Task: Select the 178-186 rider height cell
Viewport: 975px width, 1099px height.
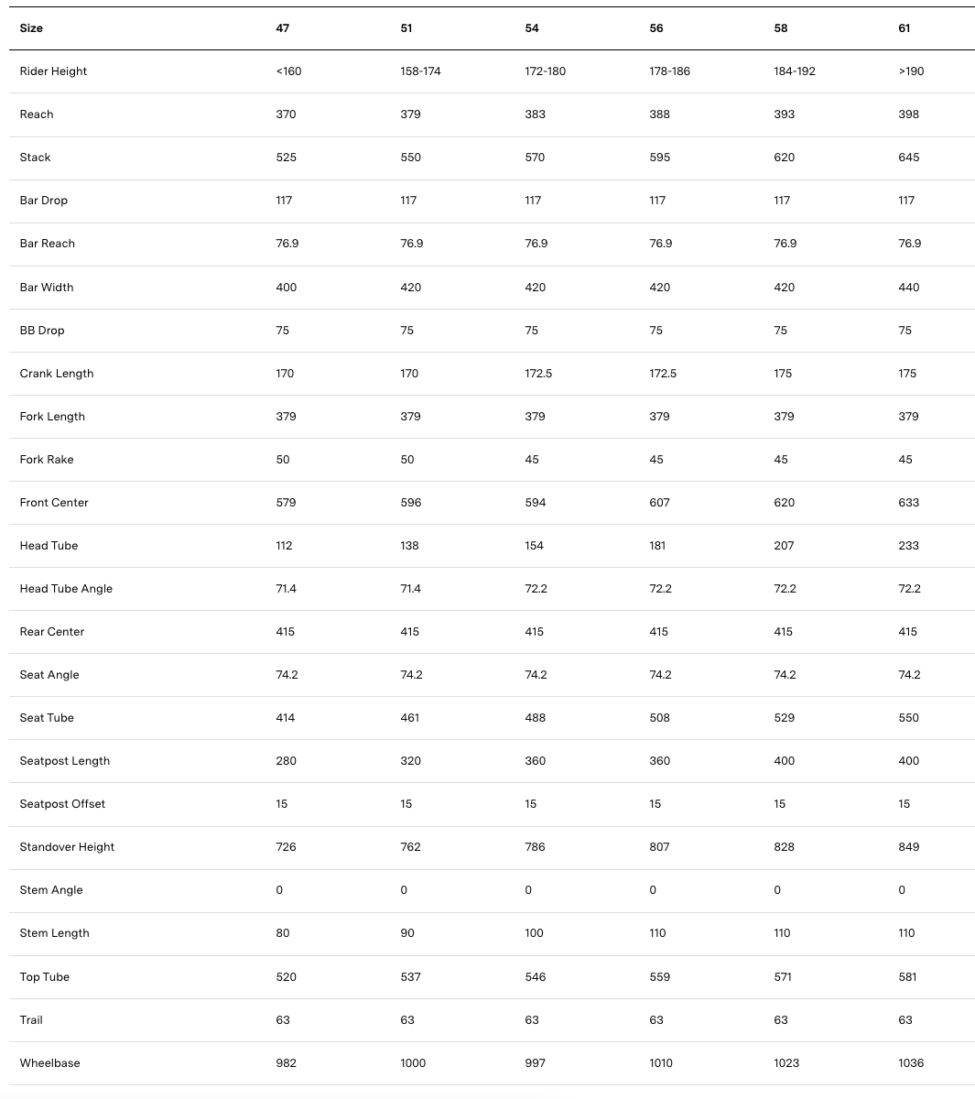Action: pyautogui.click(x=669, y=71)
